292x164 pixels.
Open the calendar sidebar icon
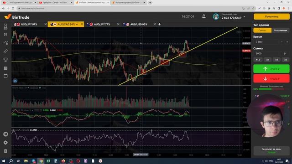tap(5, 76)
